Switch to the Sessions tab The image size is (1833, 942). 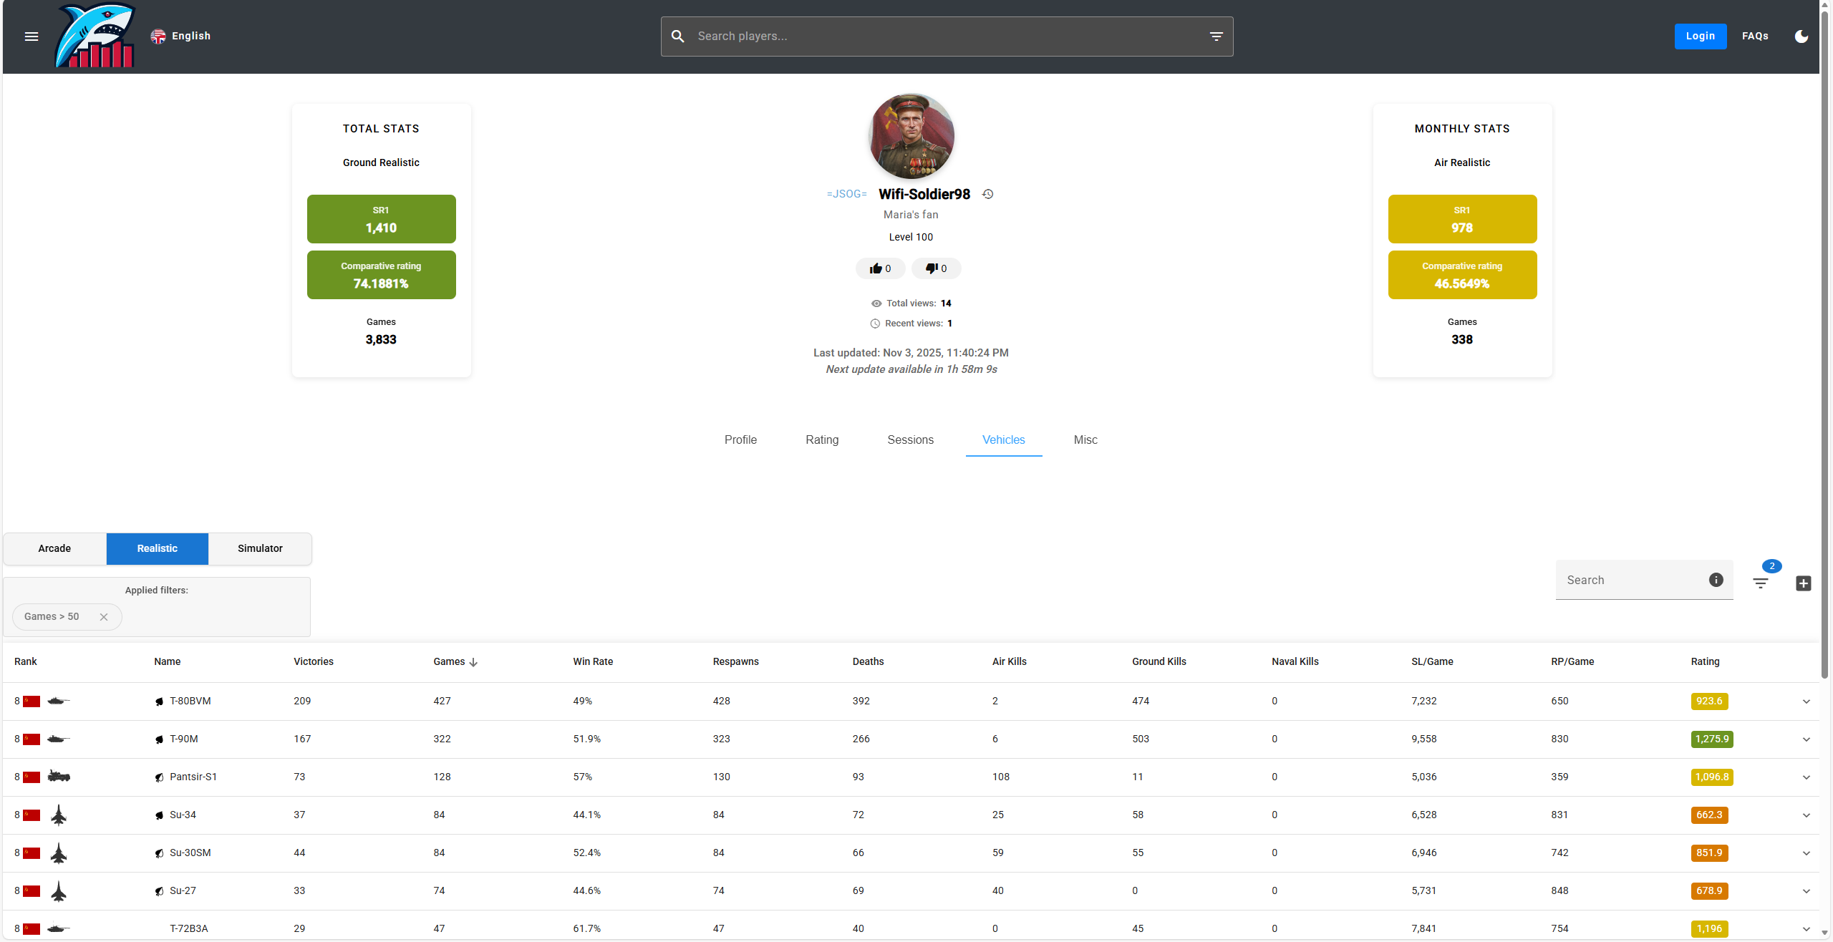(910, 440)
